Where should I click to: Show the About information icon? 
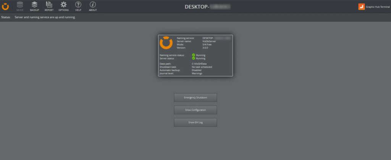coord(92,6)
